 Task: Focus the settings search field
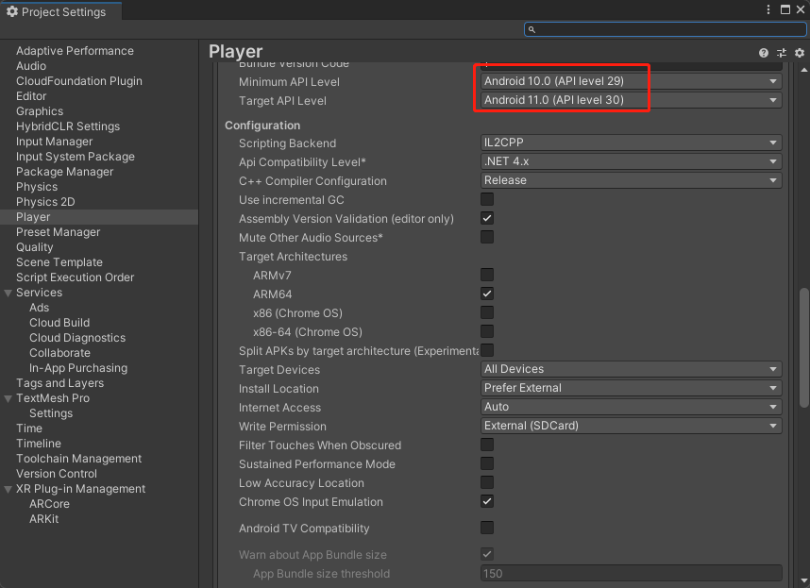[x=666, y=29]
